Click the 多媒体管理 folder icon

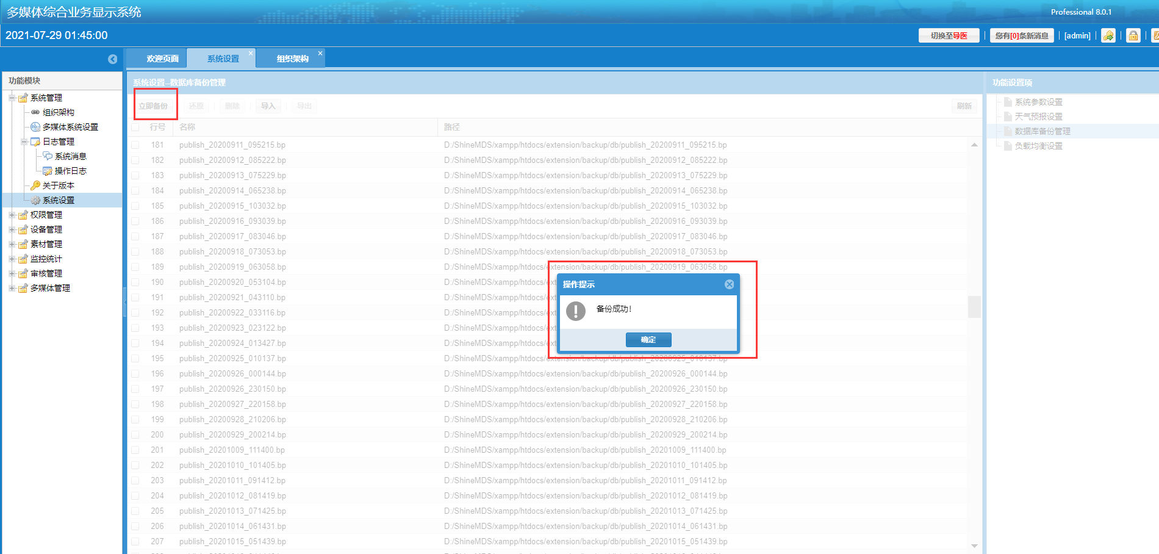23,288
